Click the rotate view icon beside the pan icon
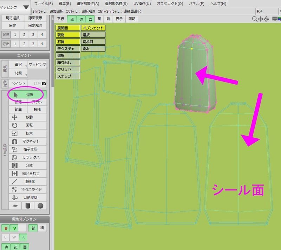 coord(266,19)
